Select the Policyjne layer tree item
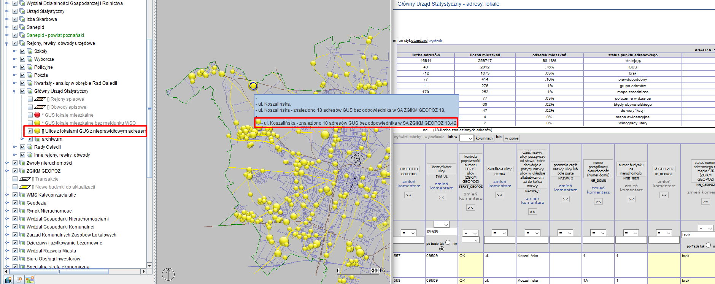The width and height of the screenshot is (715, 284). 43,67
